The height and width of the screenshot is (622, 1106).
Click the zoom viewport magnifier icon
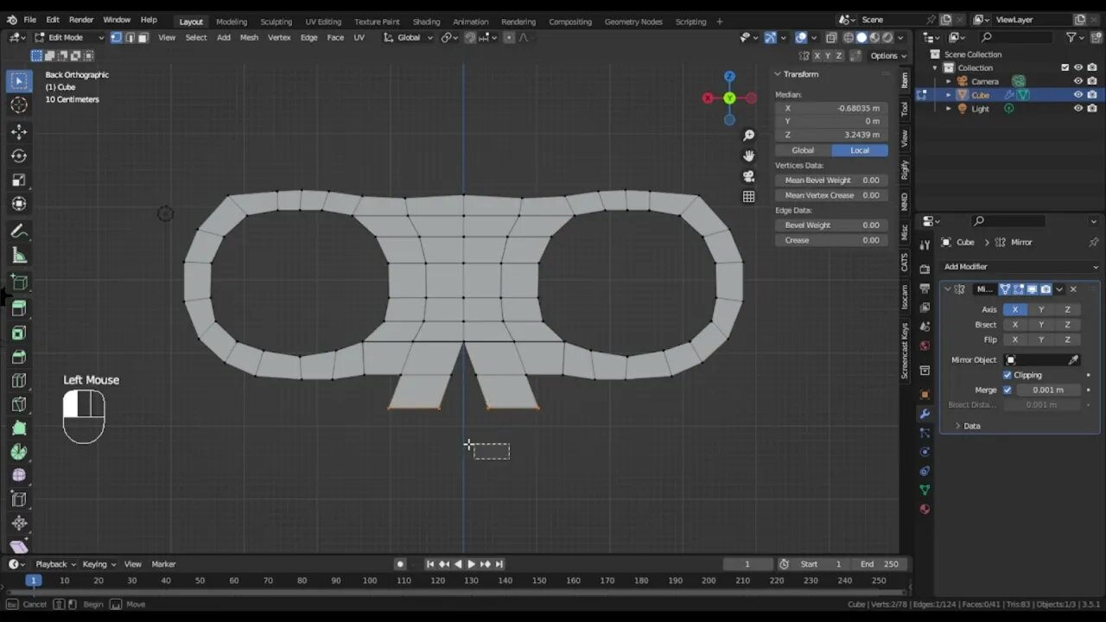tap(748, 136)
